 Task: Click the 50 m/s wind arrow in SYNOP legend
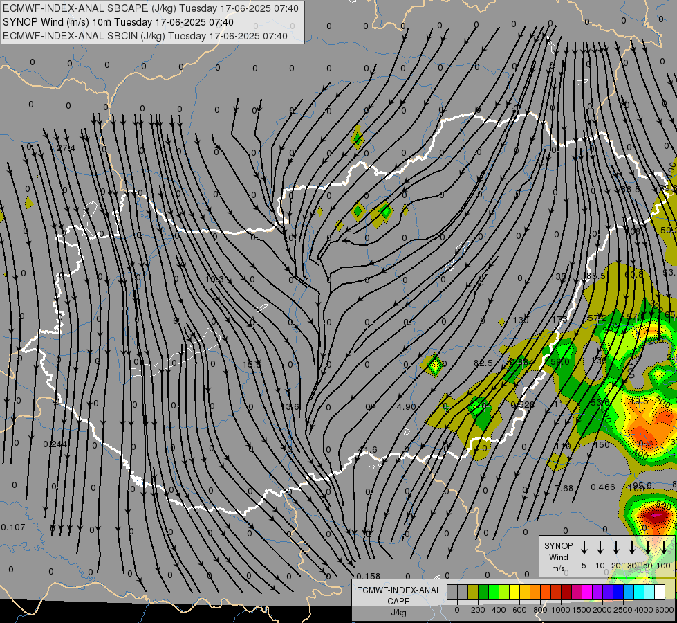(648, 548)
